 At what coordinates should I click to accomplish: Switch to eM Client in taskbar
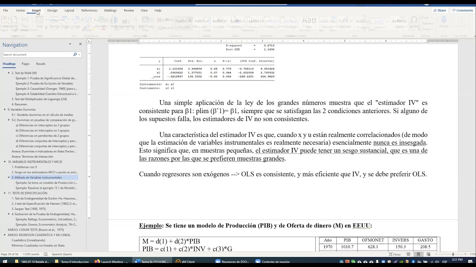click(x=186, y=262)
